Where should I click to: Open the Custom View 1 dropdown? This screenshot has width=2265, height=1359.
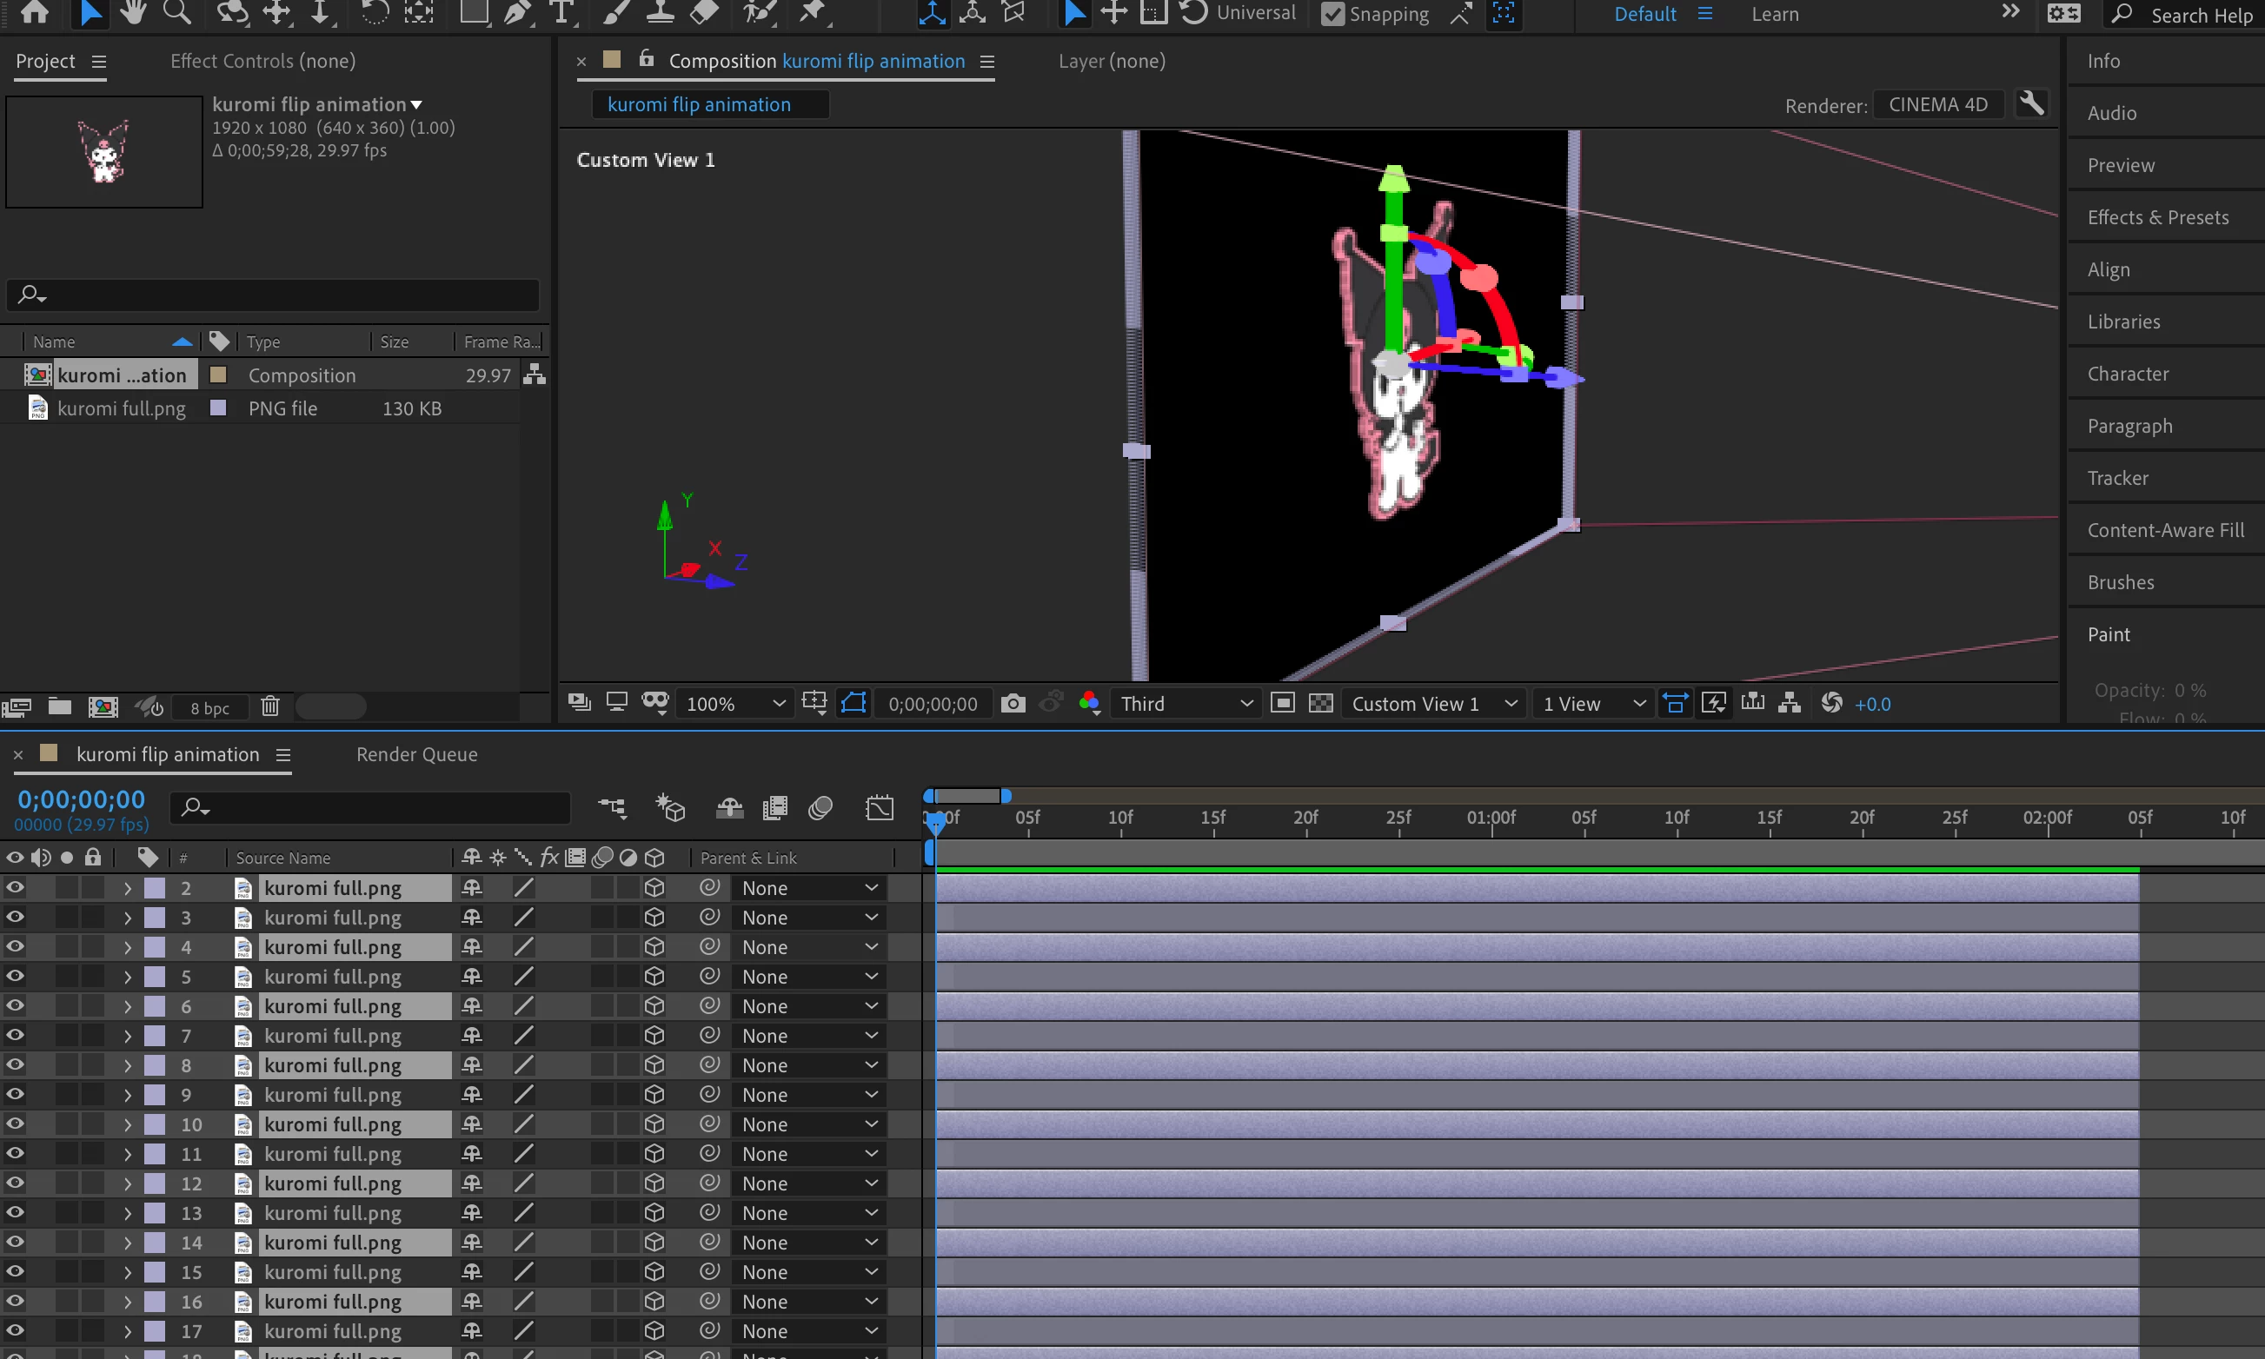[1433, 703]
